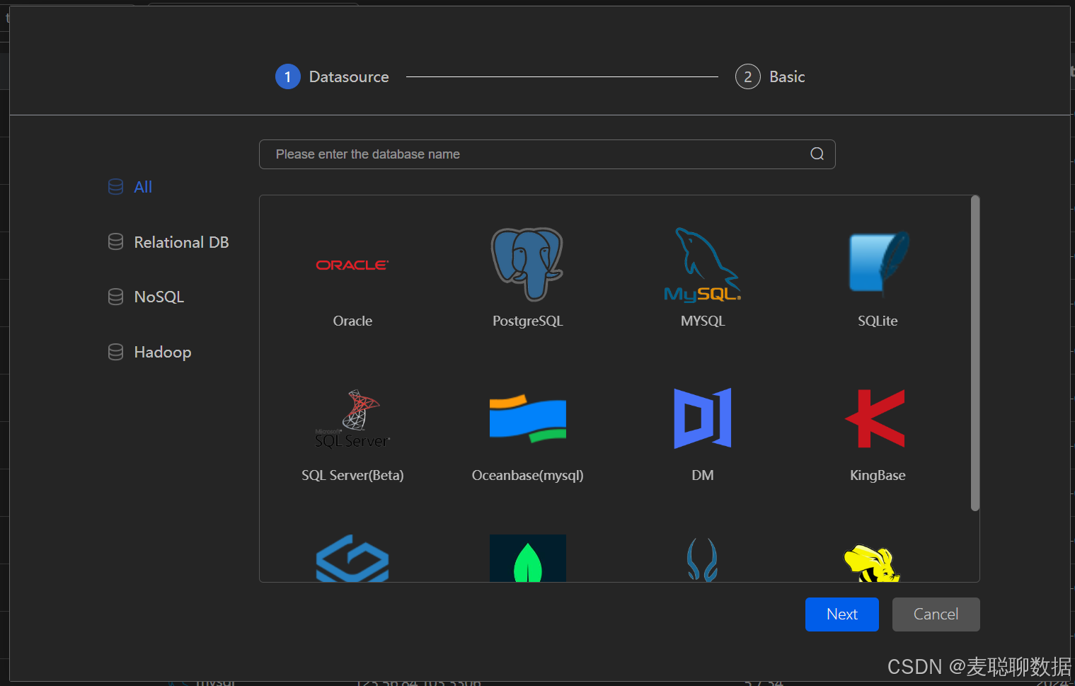Click the Datasource step indicator

pos(332,76)
